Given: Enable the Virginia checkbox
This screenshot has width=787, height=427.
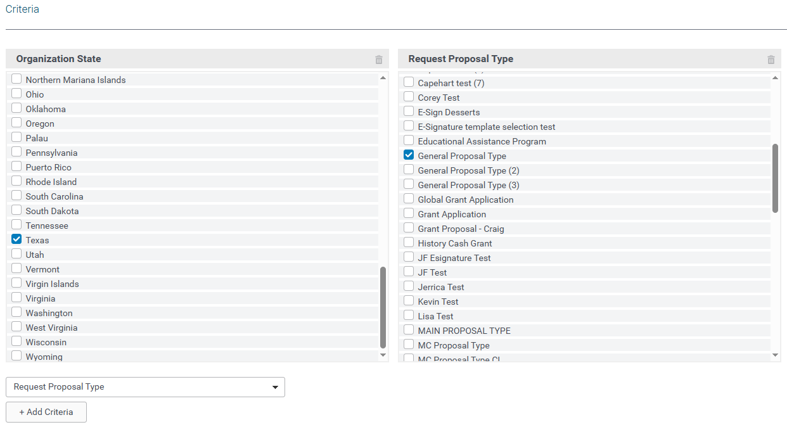Looking at the screenshot, I should pyautogui.click(x=16, y=298).
